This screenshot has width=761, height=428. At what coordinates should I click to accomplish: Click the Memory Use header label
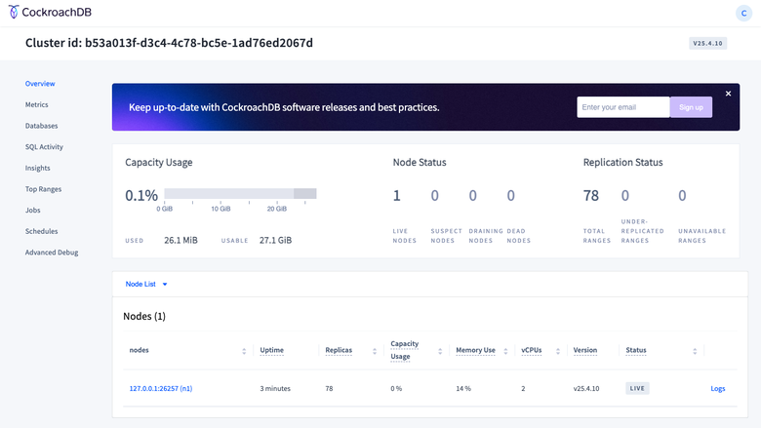[475, 350]
